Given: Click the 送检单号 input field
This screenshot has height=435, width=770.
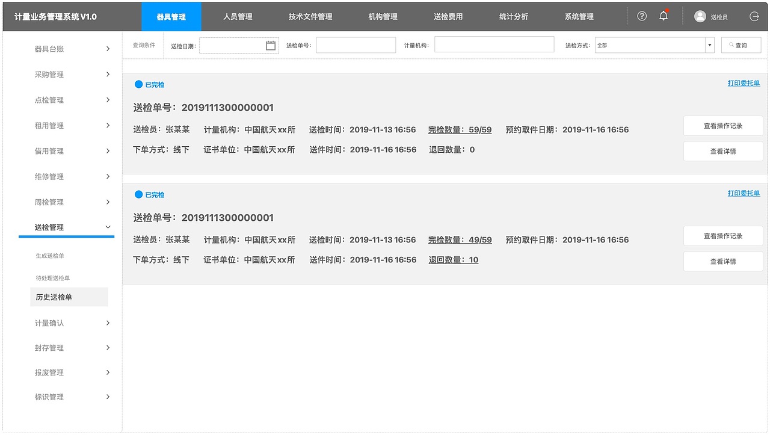Looking at the screenshot, I should pos(356,45).
